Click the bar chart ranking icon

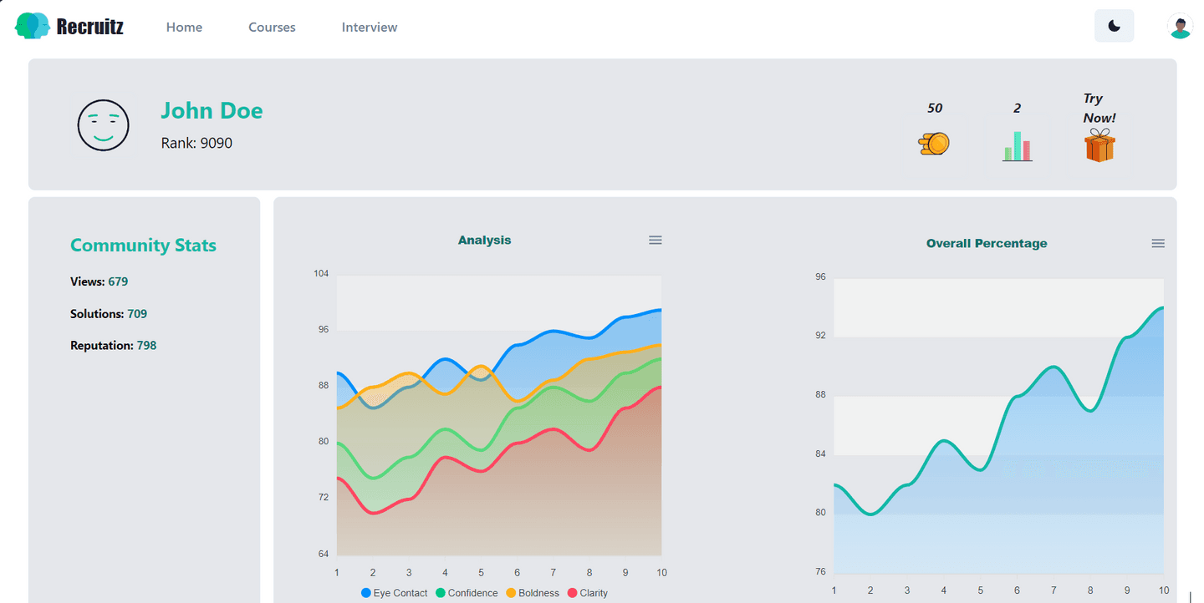coord(1018,146)
